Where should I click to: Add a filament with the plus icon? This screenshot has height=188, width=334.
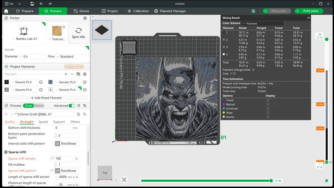[x=66, y=74]
